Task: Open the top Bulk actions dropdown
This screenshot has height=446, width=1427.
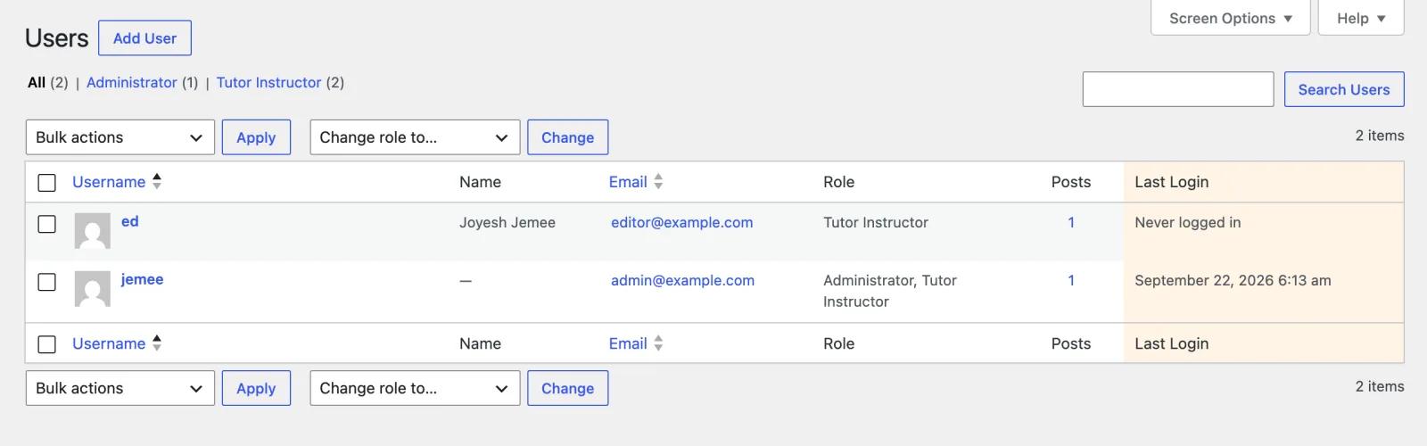Action: pos(120,137)
